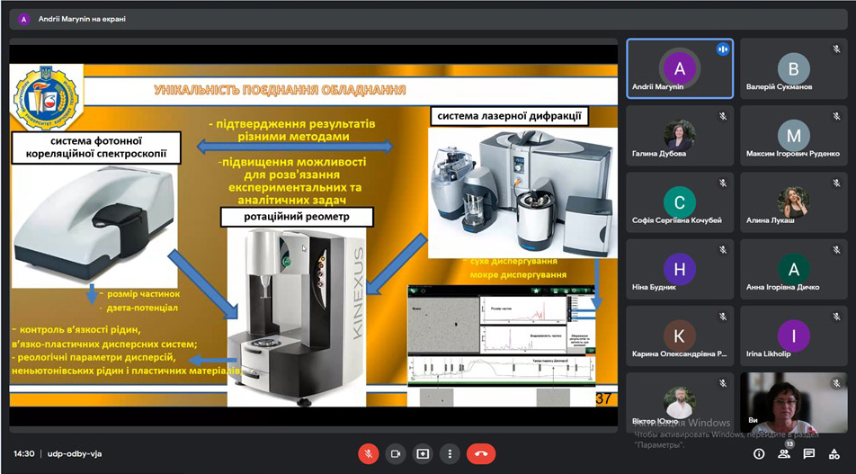This screenshot has width=856, height=474.
Task: Click speaking indicator on Andrii Marynin tile
Action: (723, 49)
